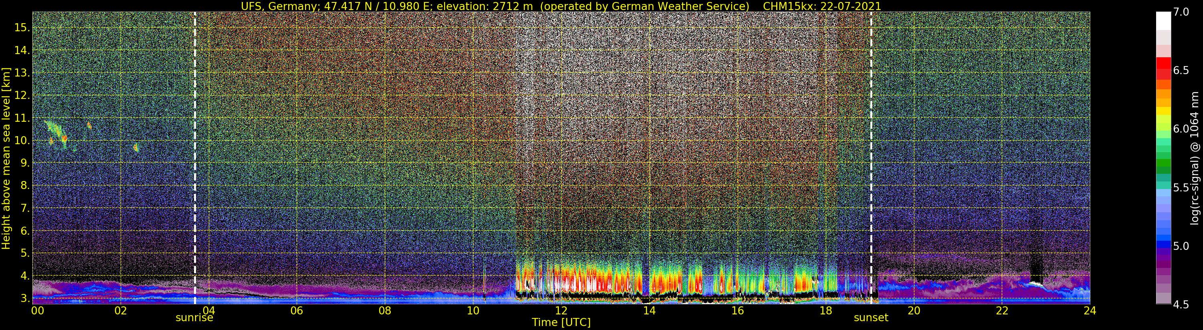Click the Height above mean sea level label
Image resolution: width=1203 pixels, height=330 pixels.
[6, 157]
